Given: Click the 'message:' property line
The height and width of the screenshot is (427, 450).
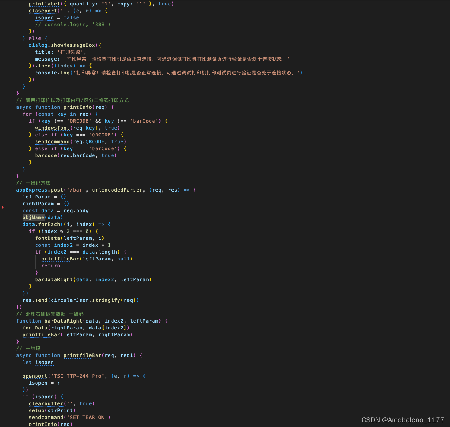Looking at the screenshot, I should pos(162,59).
